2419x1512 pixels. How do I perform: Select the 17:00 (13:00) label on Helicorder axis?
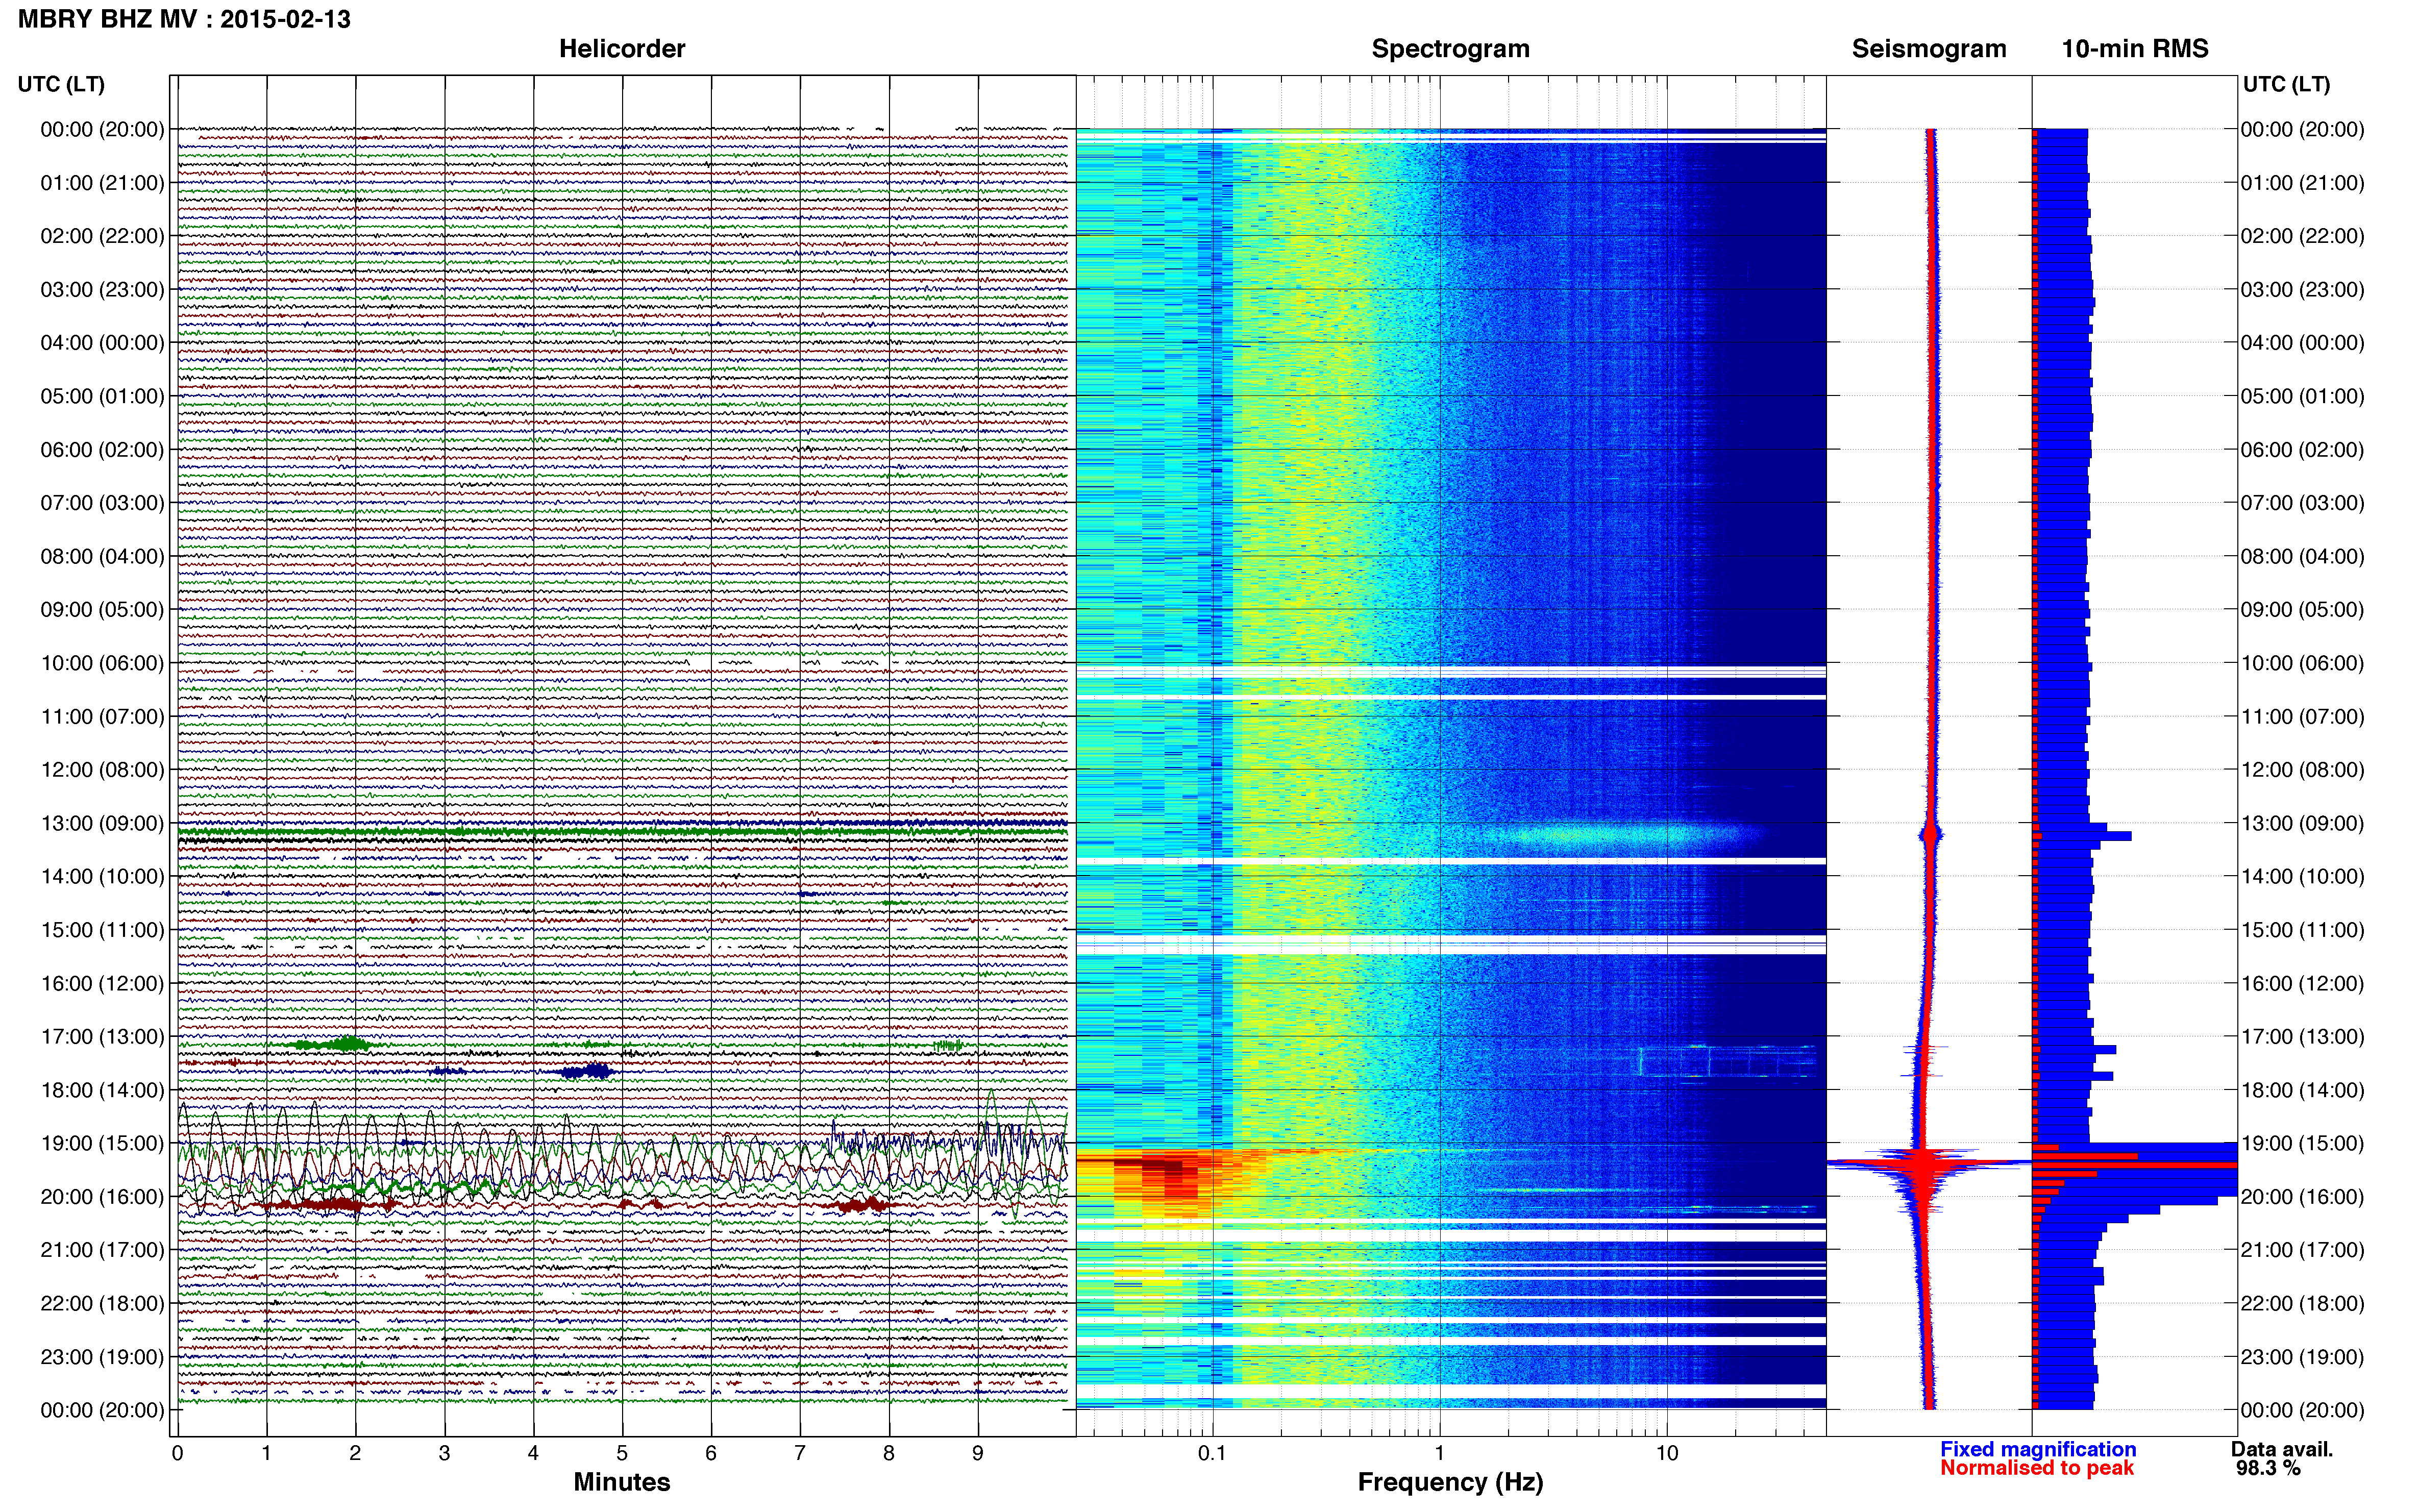102,1037
